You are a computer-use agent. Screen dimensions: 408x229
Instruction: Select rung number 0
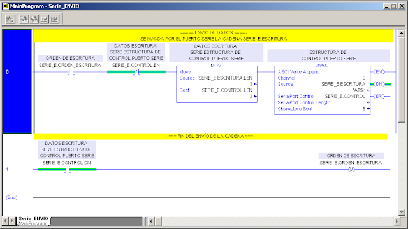coord(7,72)
